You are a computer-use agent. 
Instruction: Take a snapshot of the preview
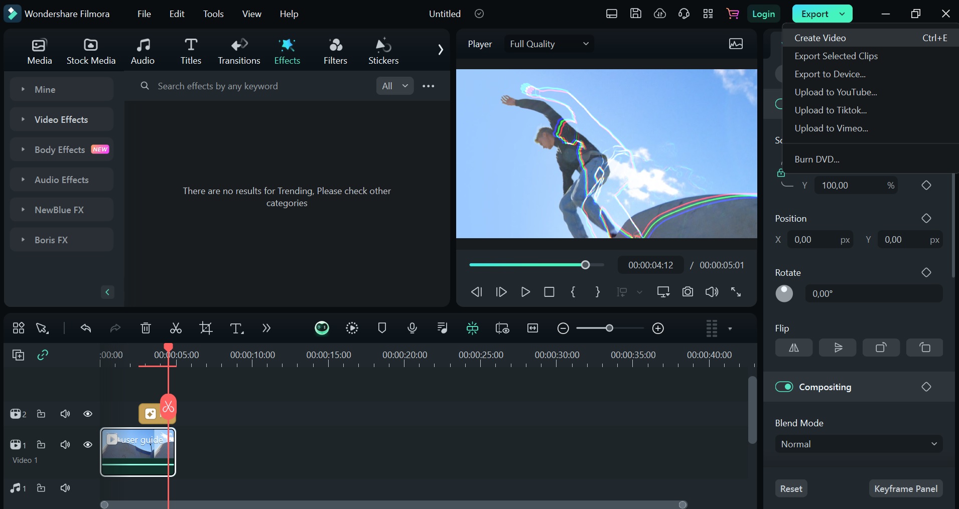pyautogui.click(x=688, y=292)
